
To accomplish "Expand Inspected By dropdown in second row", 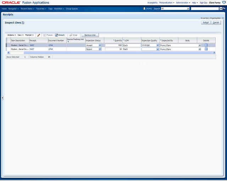I will click(199, 49).
